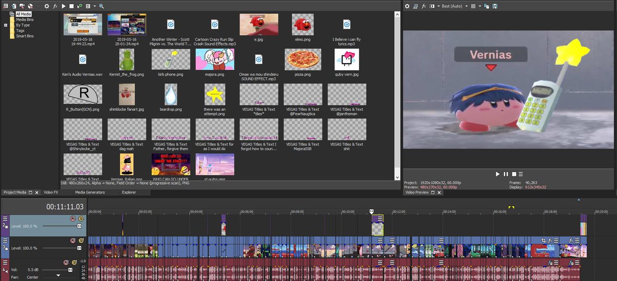The image size is (617, 281).
Task: Start media preview in Project Media toolbar
Action: click(x=63, y=6)
